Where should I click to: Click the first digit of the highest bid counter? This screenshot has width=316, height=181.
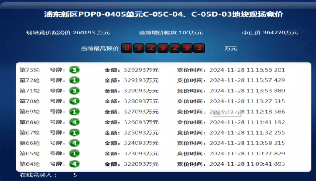[127, 48]
